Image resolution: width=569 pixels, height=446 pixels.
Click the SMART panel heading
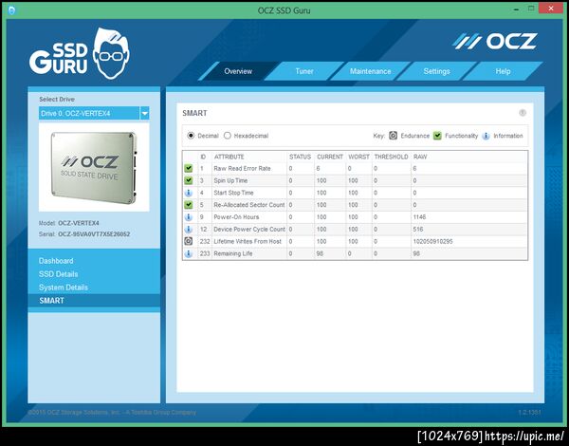point(194,113)
